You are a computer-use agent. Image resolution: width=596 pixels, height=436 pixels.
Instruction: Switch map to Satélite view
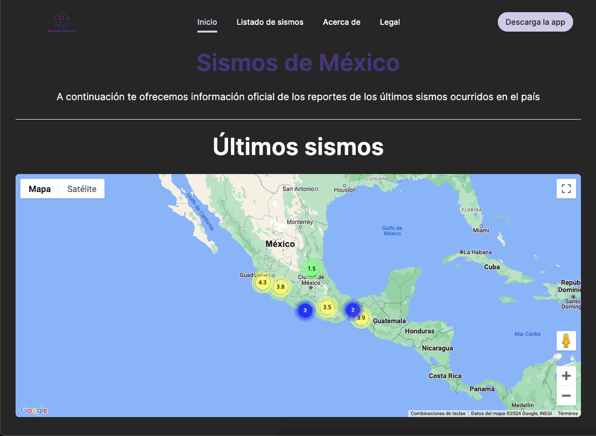tap(82, 189)
